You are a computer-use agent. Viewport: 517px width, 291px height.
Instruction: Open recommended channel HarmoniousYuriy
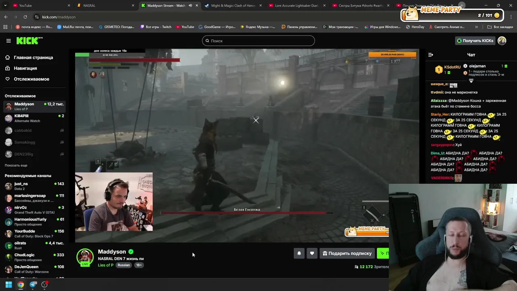coord(34,221)
